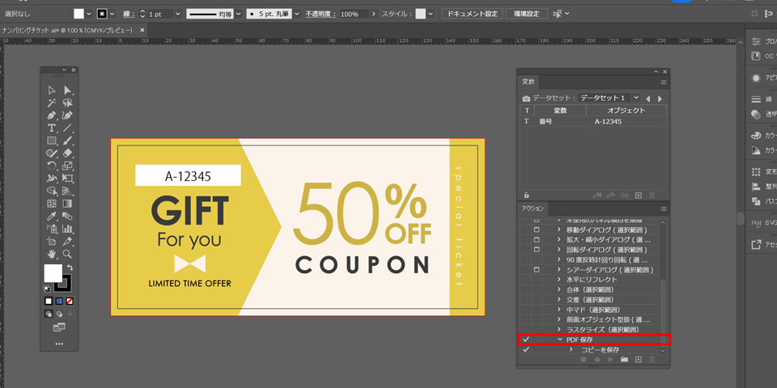Select the Selection tool arrow
This screenshot has width=777, height=388.
click(52, 91)
